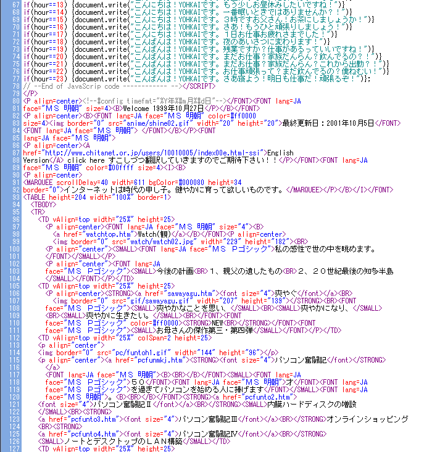Click "color=#ff0000" attribute on line 82
Screen dimensions: 432x452
[x=232, y=116]
